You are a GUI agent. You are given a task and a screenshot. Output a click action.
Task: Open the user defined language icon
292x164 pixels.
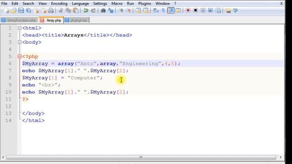click(178, 10)
